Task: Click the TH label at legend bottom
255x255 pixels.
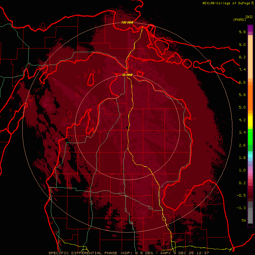Action: point(243,221)
